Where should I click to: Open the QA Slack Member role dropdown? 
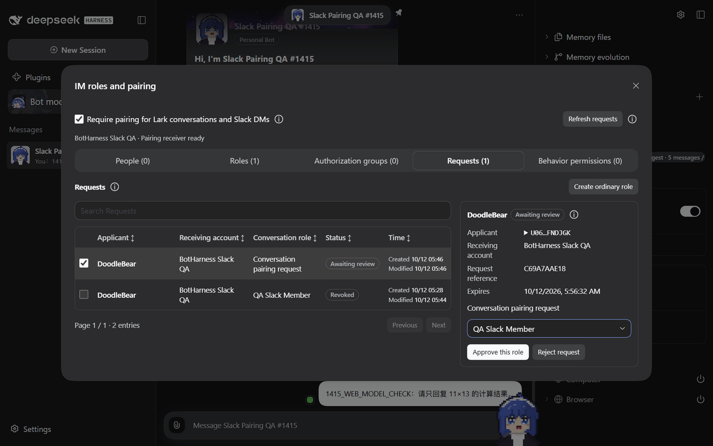click(x=549, y=329)
